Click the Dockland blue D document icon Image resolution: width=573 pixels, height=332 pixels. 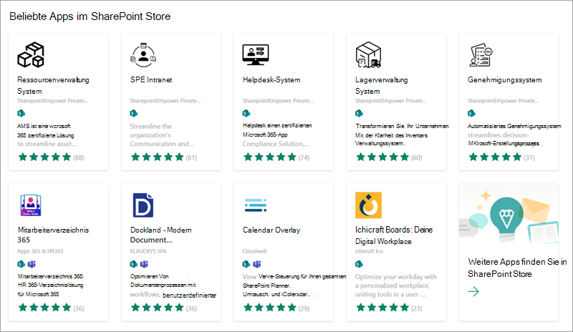coord(143,205)
